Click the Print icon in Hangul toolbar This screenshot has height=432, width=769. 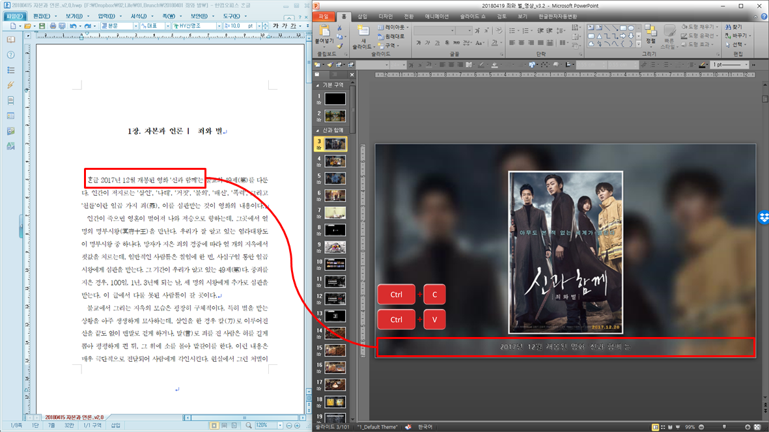tap(53, 26)
